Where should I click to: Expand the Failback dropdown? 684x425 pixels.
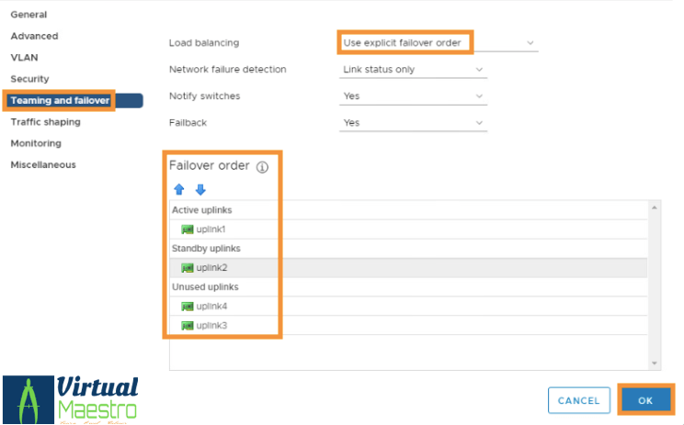[412, 123]
